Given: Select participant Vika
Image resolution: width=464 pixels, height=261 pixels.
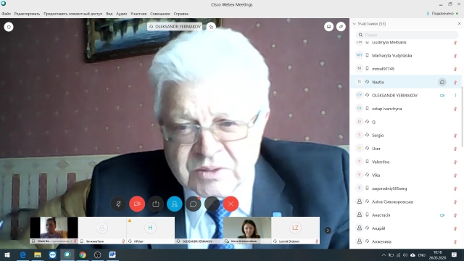Looking at the screenshot, I should (405, 175).
